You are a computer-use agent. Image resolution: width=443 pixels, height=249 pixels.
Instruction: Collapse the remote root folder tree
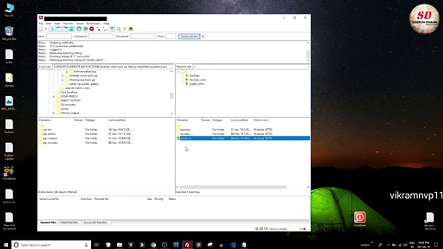point(178,72)
